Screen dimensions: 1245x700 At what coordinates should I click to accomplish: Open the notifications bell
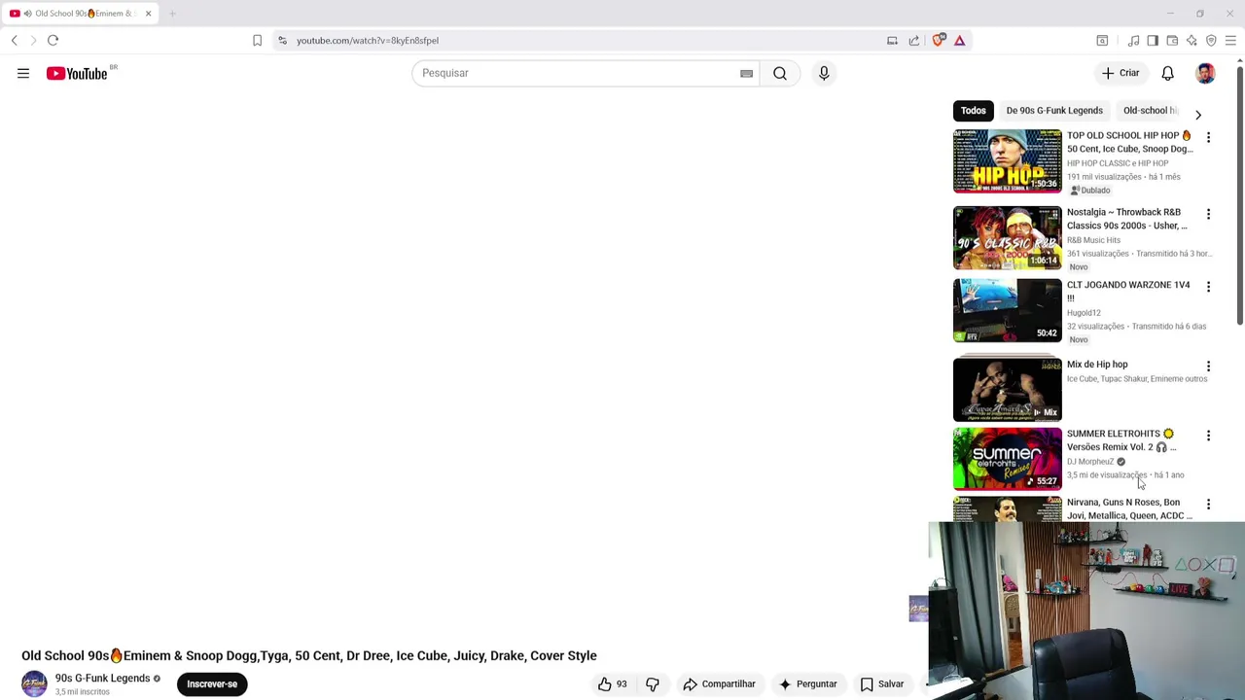(x=1168, y=73)
